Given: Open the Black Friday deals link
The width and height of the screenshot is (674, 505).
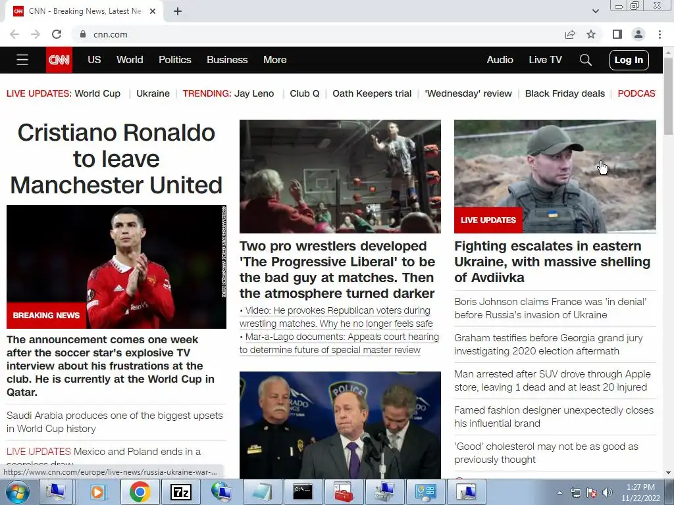Looking at the screenshot, I should pos(565,93).
